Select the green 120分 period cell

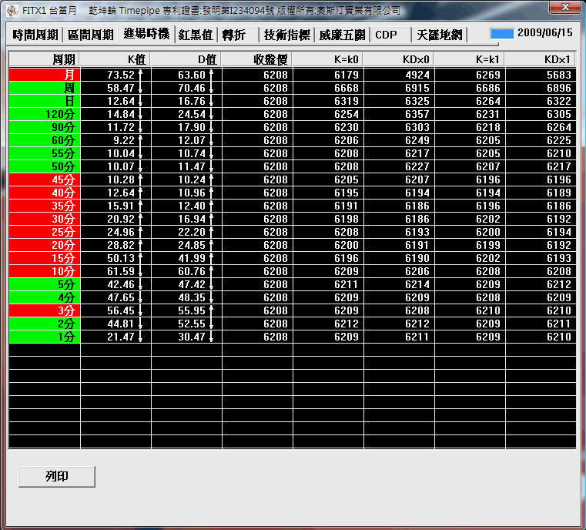[x=45, y=114]
